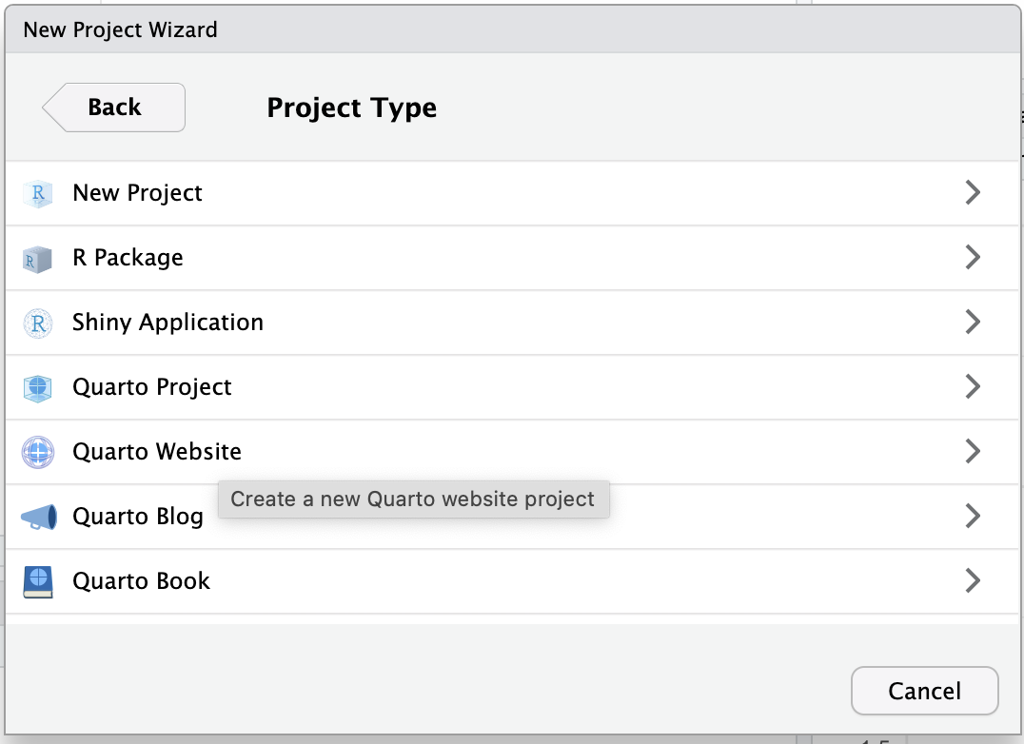Screen dimensions: 1024x744
Task: Click the New Project R cube icon
Action: pyautogui.click(x=38, y=193)
